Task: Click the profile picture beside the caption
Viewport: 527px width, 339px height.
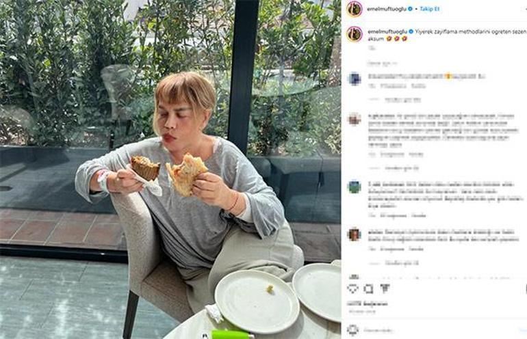Action: click(x=354, y=33)
